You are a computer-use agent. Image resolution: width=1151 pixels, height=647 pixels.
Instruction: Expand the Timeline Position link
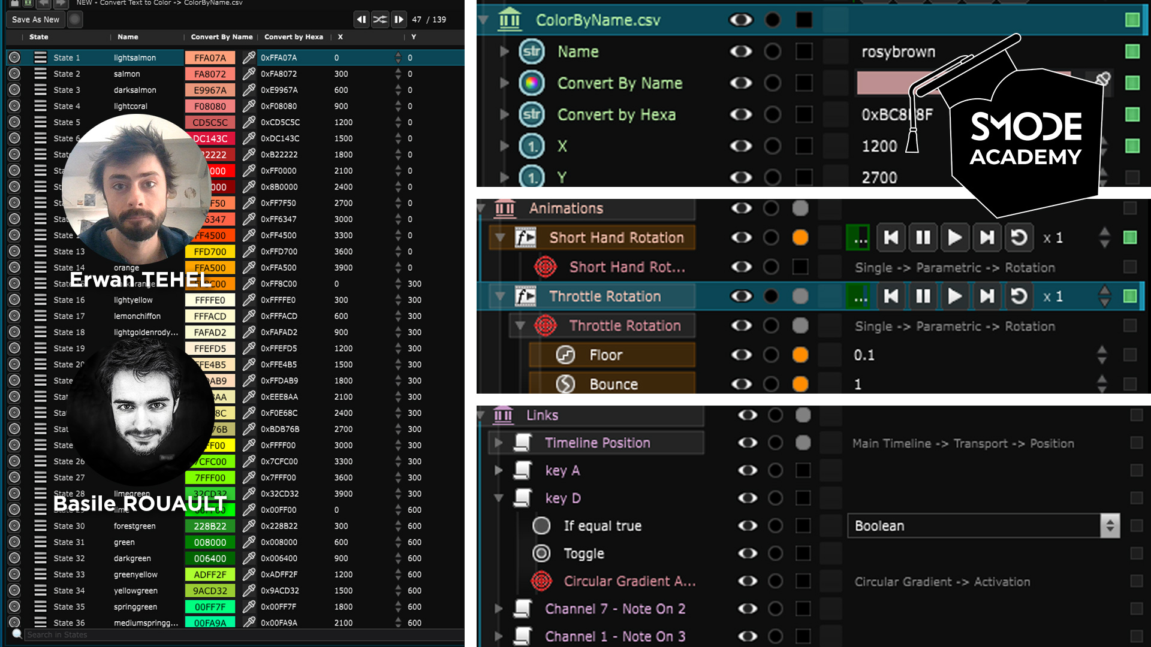[498, 443]
